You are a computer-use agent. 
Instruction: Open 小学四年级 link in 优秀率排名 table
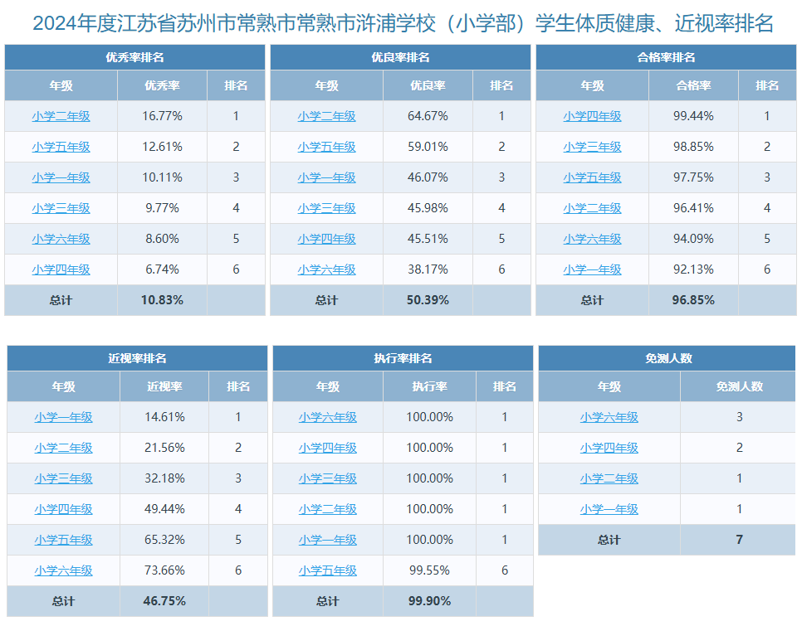coord(61,269)
